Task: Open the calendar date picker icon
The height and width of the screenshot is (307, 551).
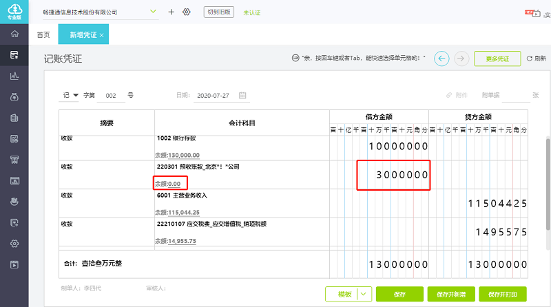Action: tap(242, 95)
